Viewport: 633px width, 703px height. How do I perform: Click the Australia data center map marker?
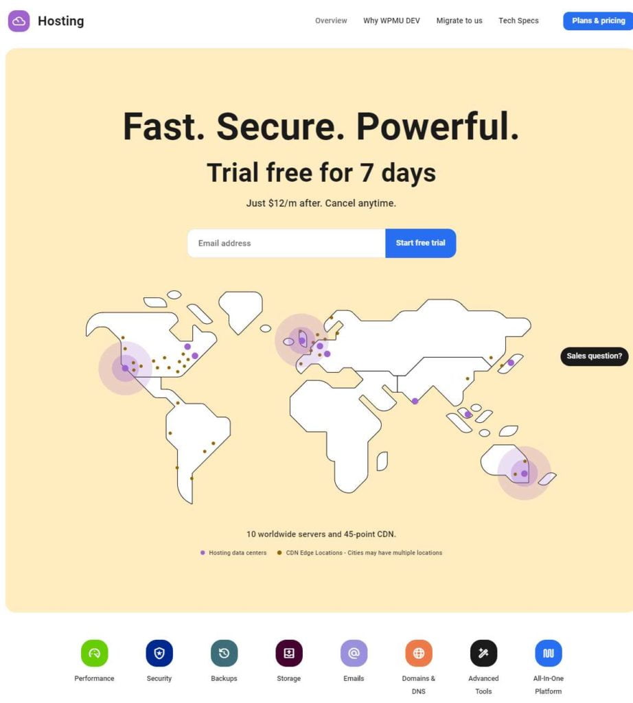point(524,474)
